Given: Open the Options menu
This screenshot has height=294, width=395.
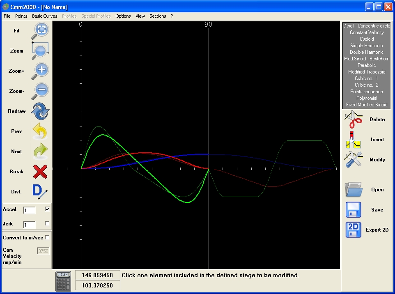Looking at the screenshot, I should coord(123,16).
